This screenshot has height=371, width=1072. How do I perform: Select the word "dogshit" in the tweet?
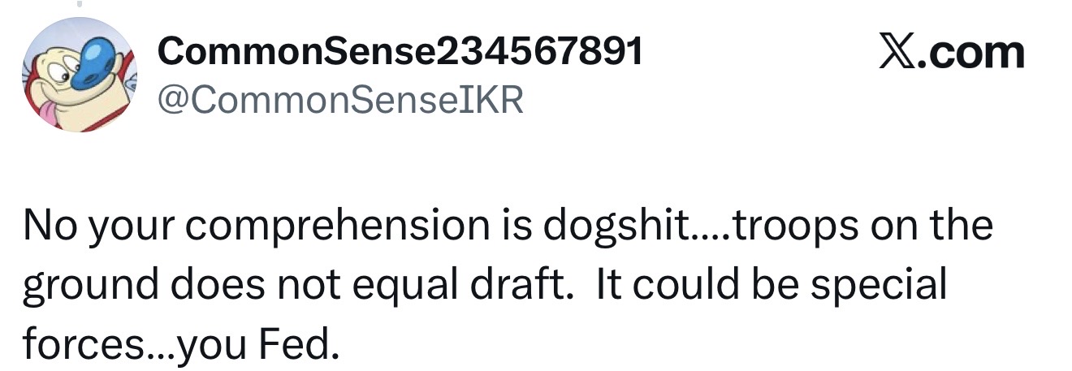tap(606, 226)
